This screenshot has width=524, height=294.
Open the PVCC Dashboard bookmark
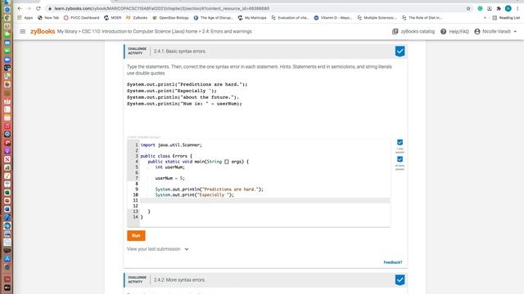[x=82, y=18]
